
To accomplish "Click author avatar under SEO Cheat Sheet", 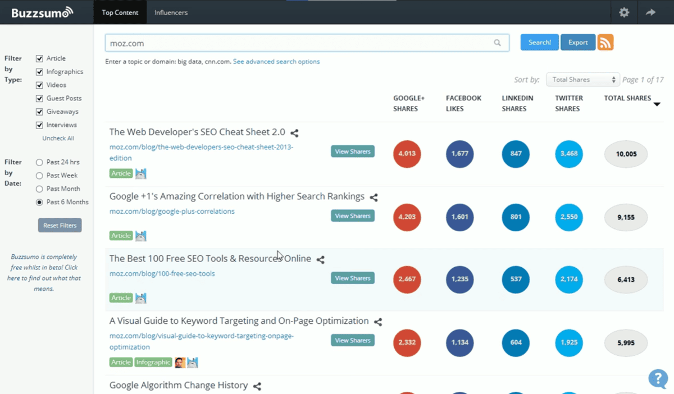I will tap(141, 173).
